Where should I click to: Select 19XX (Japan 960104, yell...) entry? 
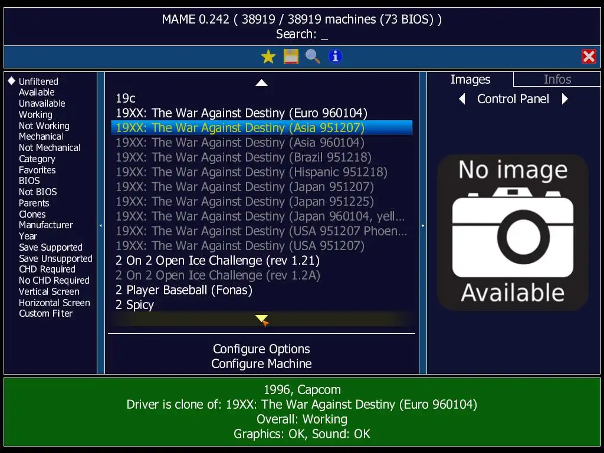pyautogui.click(x=261, y=216)
